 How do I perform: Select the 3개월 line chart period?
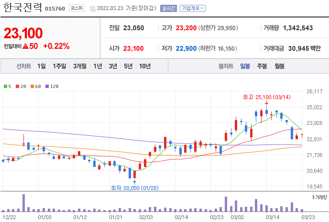point(80,66)
